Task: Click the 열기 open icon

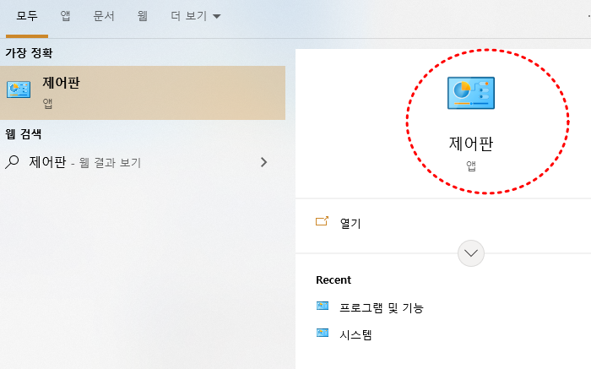Action: click(x=322, y=221)
